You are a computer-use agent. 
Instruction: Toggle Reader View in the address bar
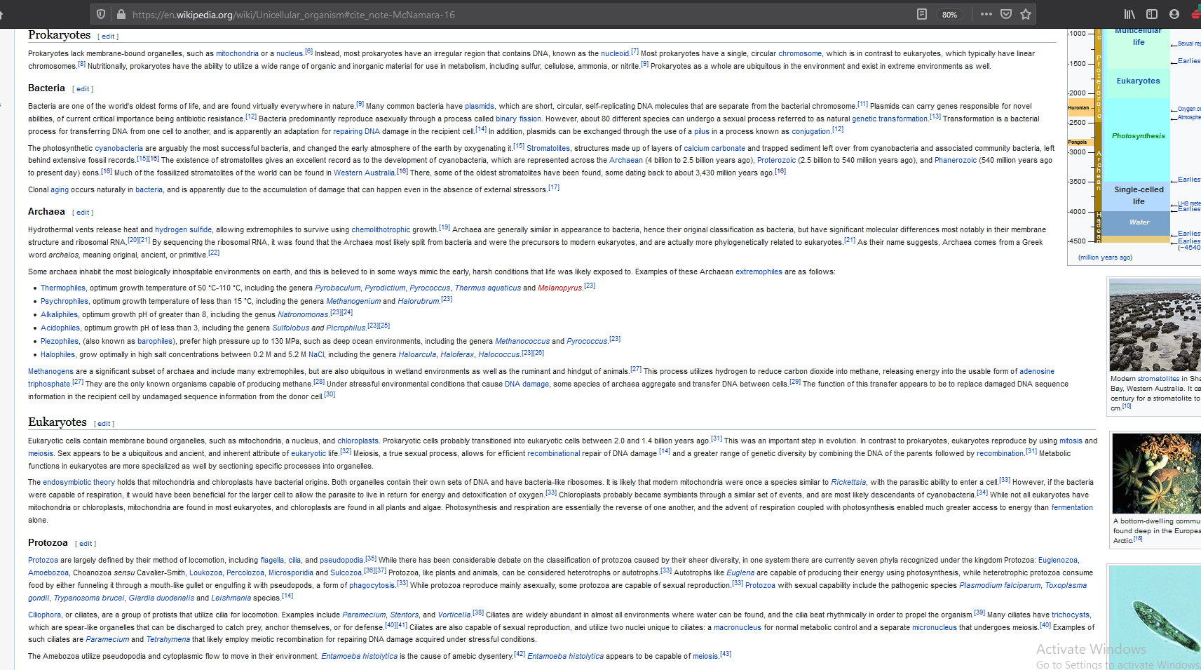(x=922, y=14)
